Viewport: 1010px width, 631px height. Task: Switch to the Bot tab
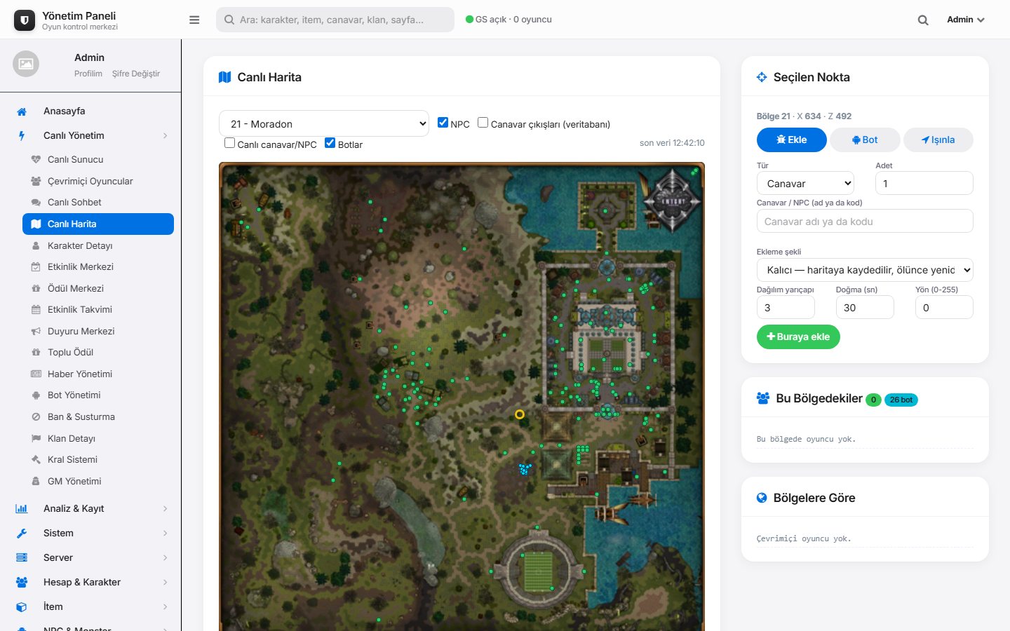coord(865,140)
